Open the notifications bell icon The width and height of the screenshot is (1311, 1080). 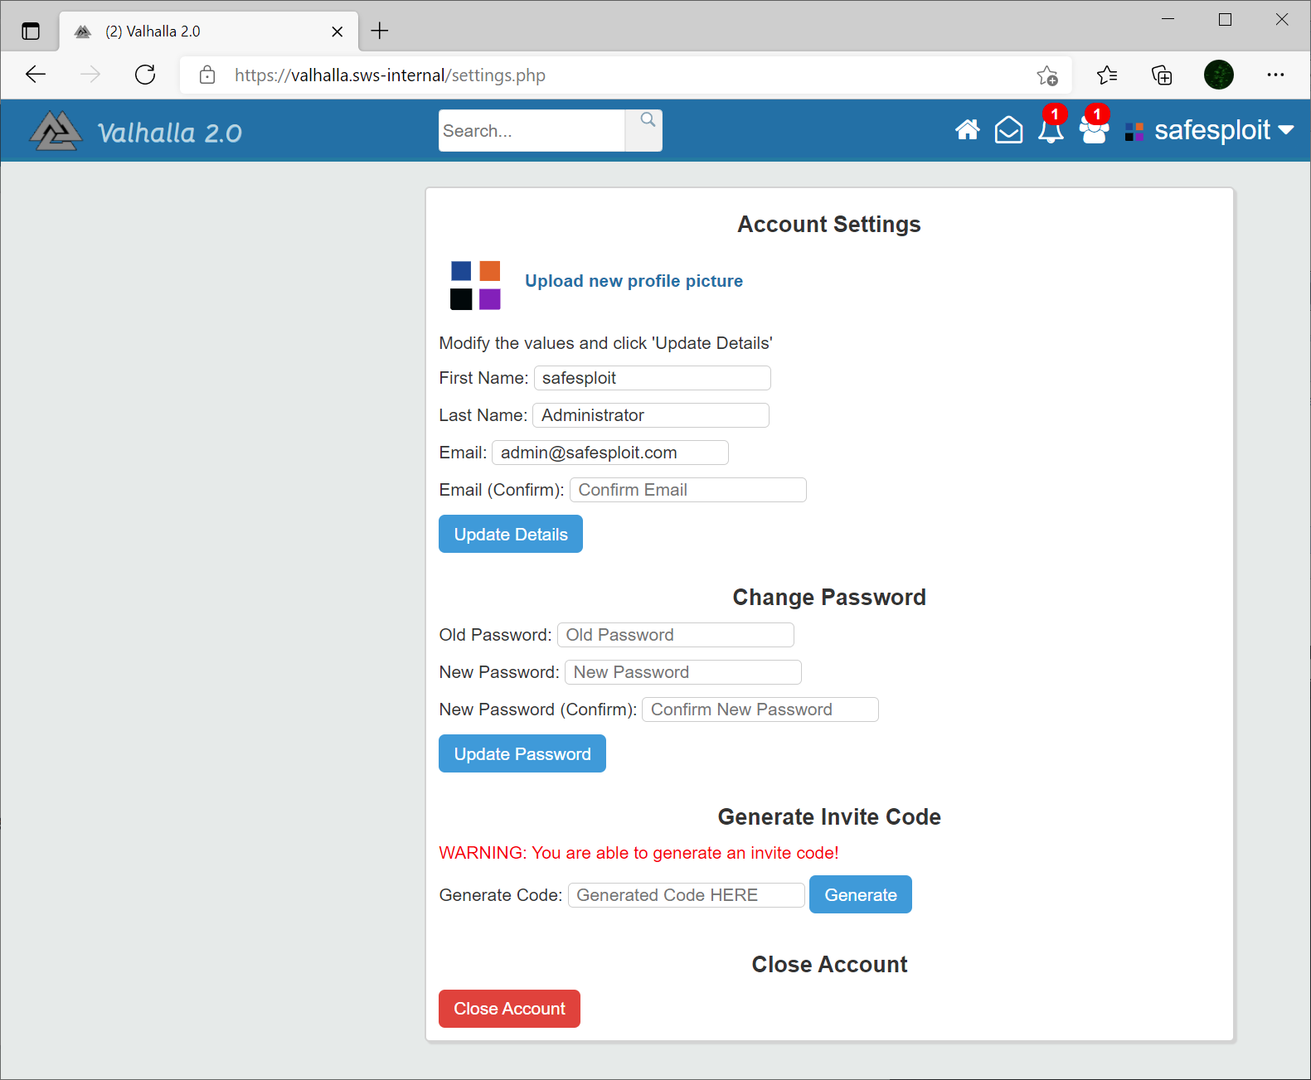coord(1051,130)
